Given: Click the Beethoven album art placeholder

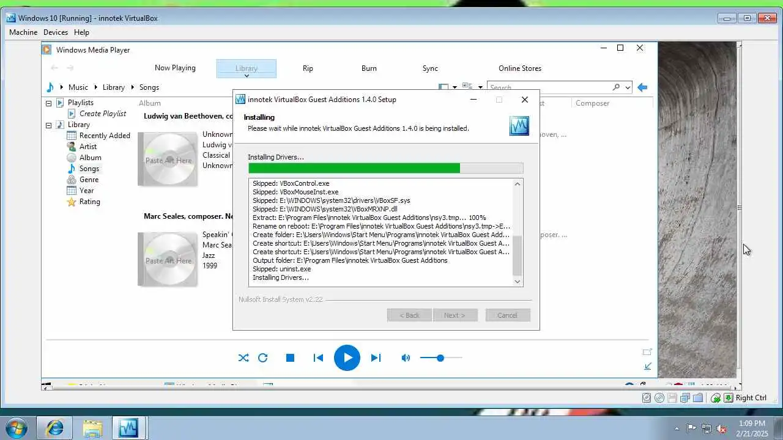Looking at the screenshot, I should click(x=168, y=159).
